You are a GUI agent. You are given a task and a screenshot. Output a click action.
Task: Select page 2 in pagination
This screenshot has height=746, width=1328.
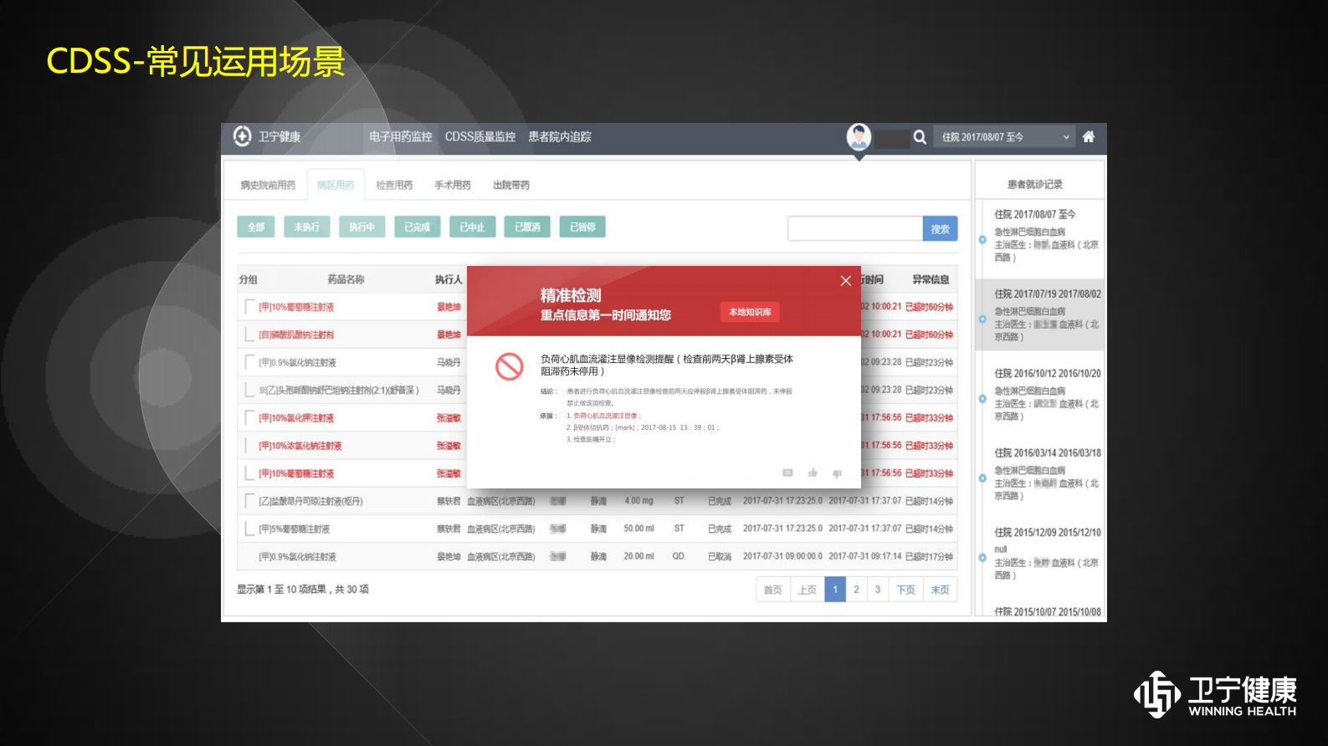tap(856, 590)
